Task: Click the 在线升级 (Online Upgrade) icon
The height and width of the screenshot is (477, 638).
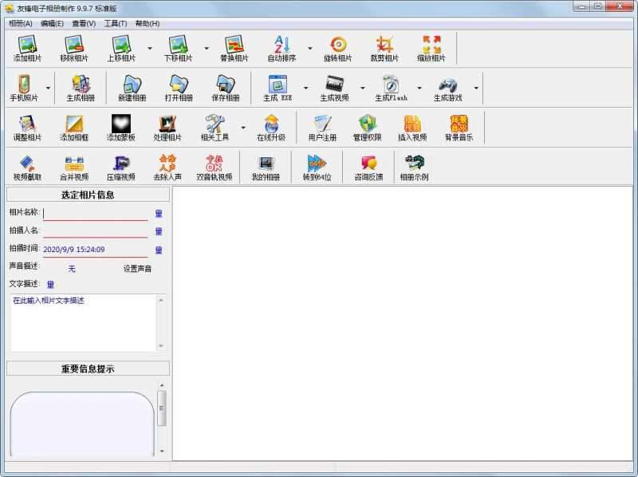Action: click(x=271, y=128)
